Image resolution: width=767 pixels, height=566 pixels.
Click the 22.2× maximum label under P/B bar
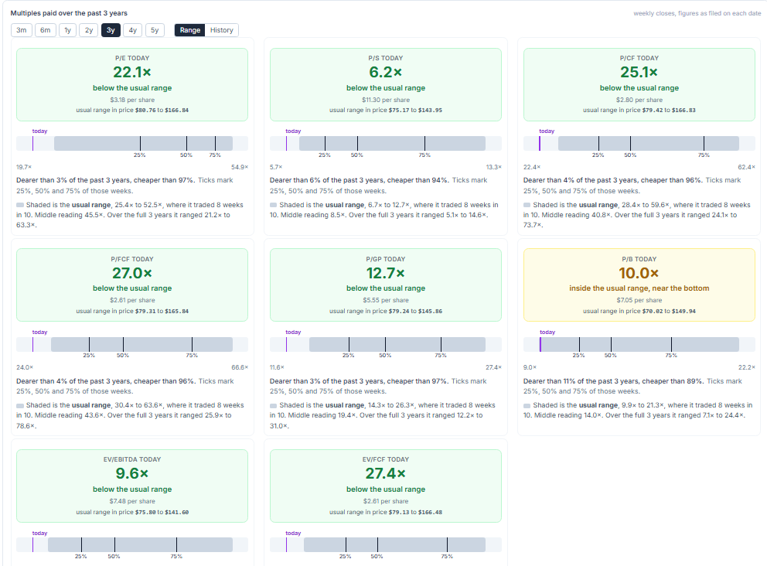coord(746,367)
